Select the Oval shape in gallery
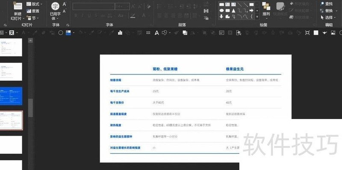342x170 pixels. click(221, 10)
